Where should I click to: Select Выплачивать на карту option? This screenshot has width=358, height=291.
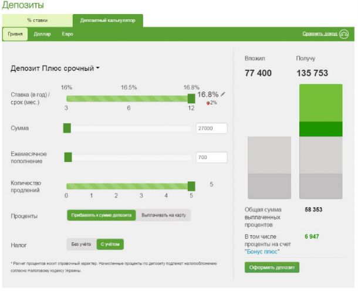coord(164,215)
